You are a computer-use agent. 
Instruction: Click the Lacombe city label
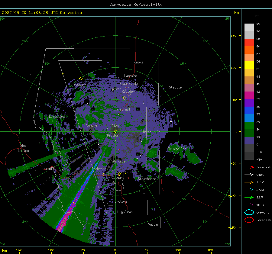tap(131, 76)
